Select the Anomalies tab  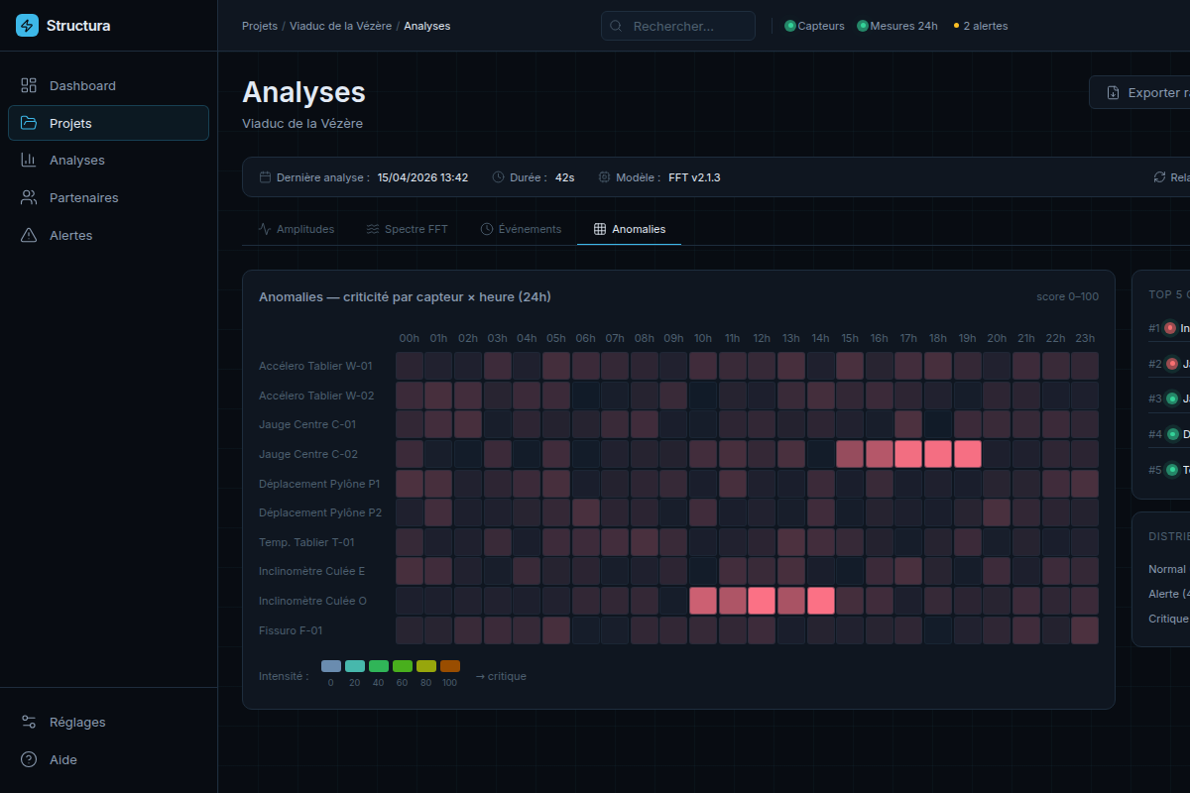tap(629, 229)
